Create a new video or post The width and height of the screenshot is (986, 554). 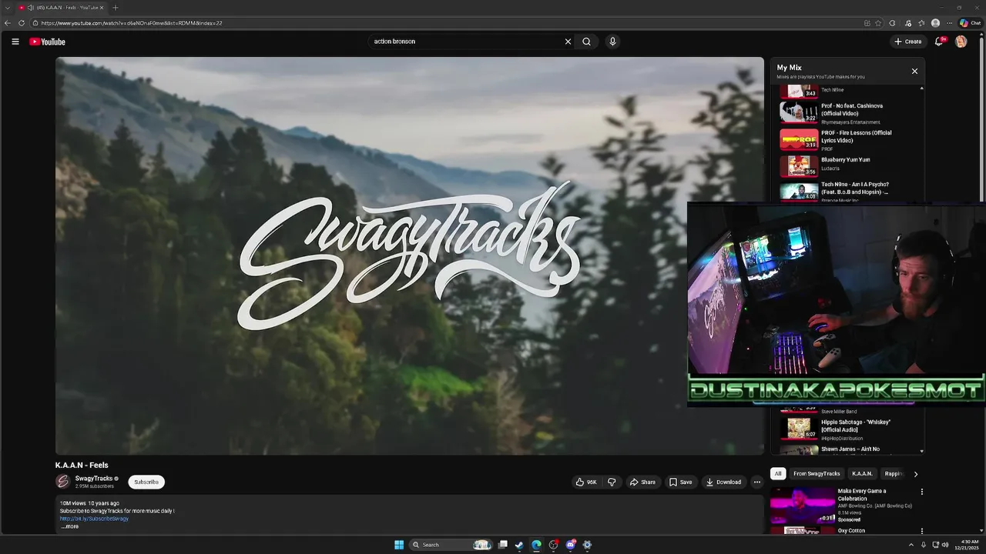pyautogui.click(x=908, y=42)
